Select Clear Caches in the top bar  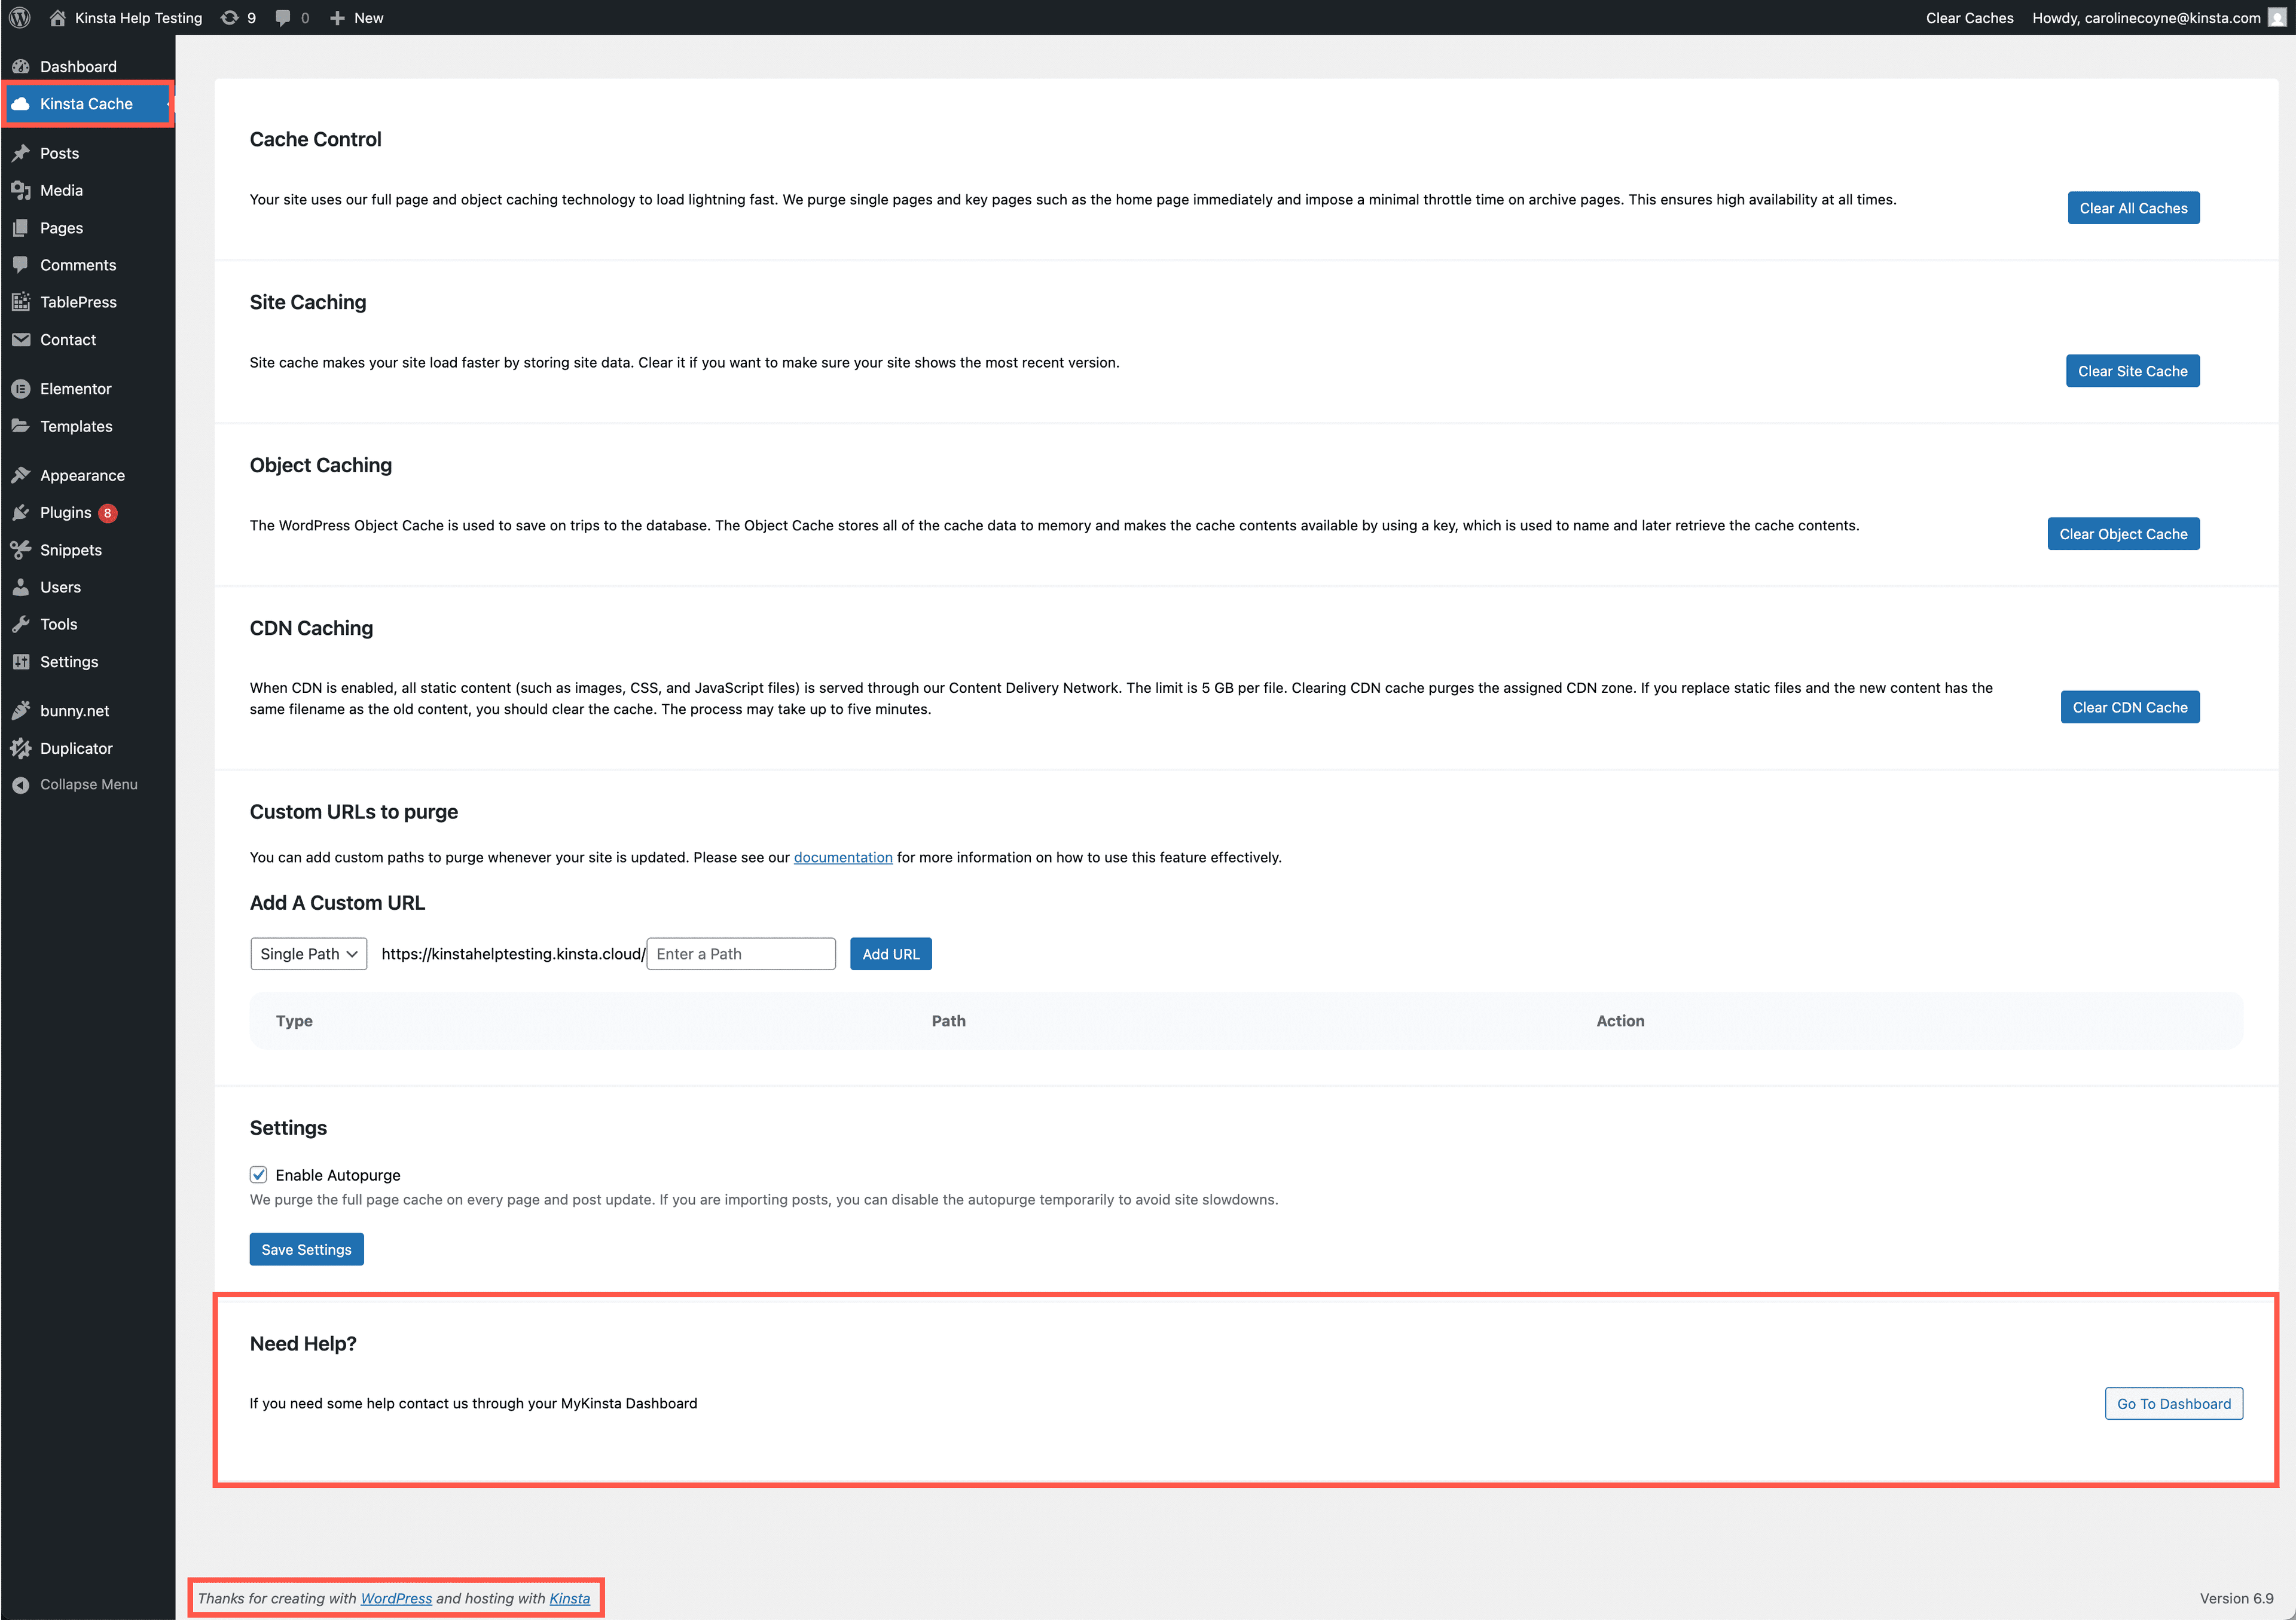pos(1968,17)
